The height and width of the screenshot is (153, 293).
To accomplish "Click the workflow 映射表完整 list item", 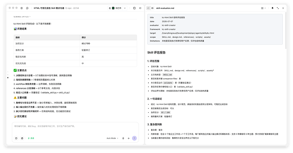I will [x=37, y=84].
